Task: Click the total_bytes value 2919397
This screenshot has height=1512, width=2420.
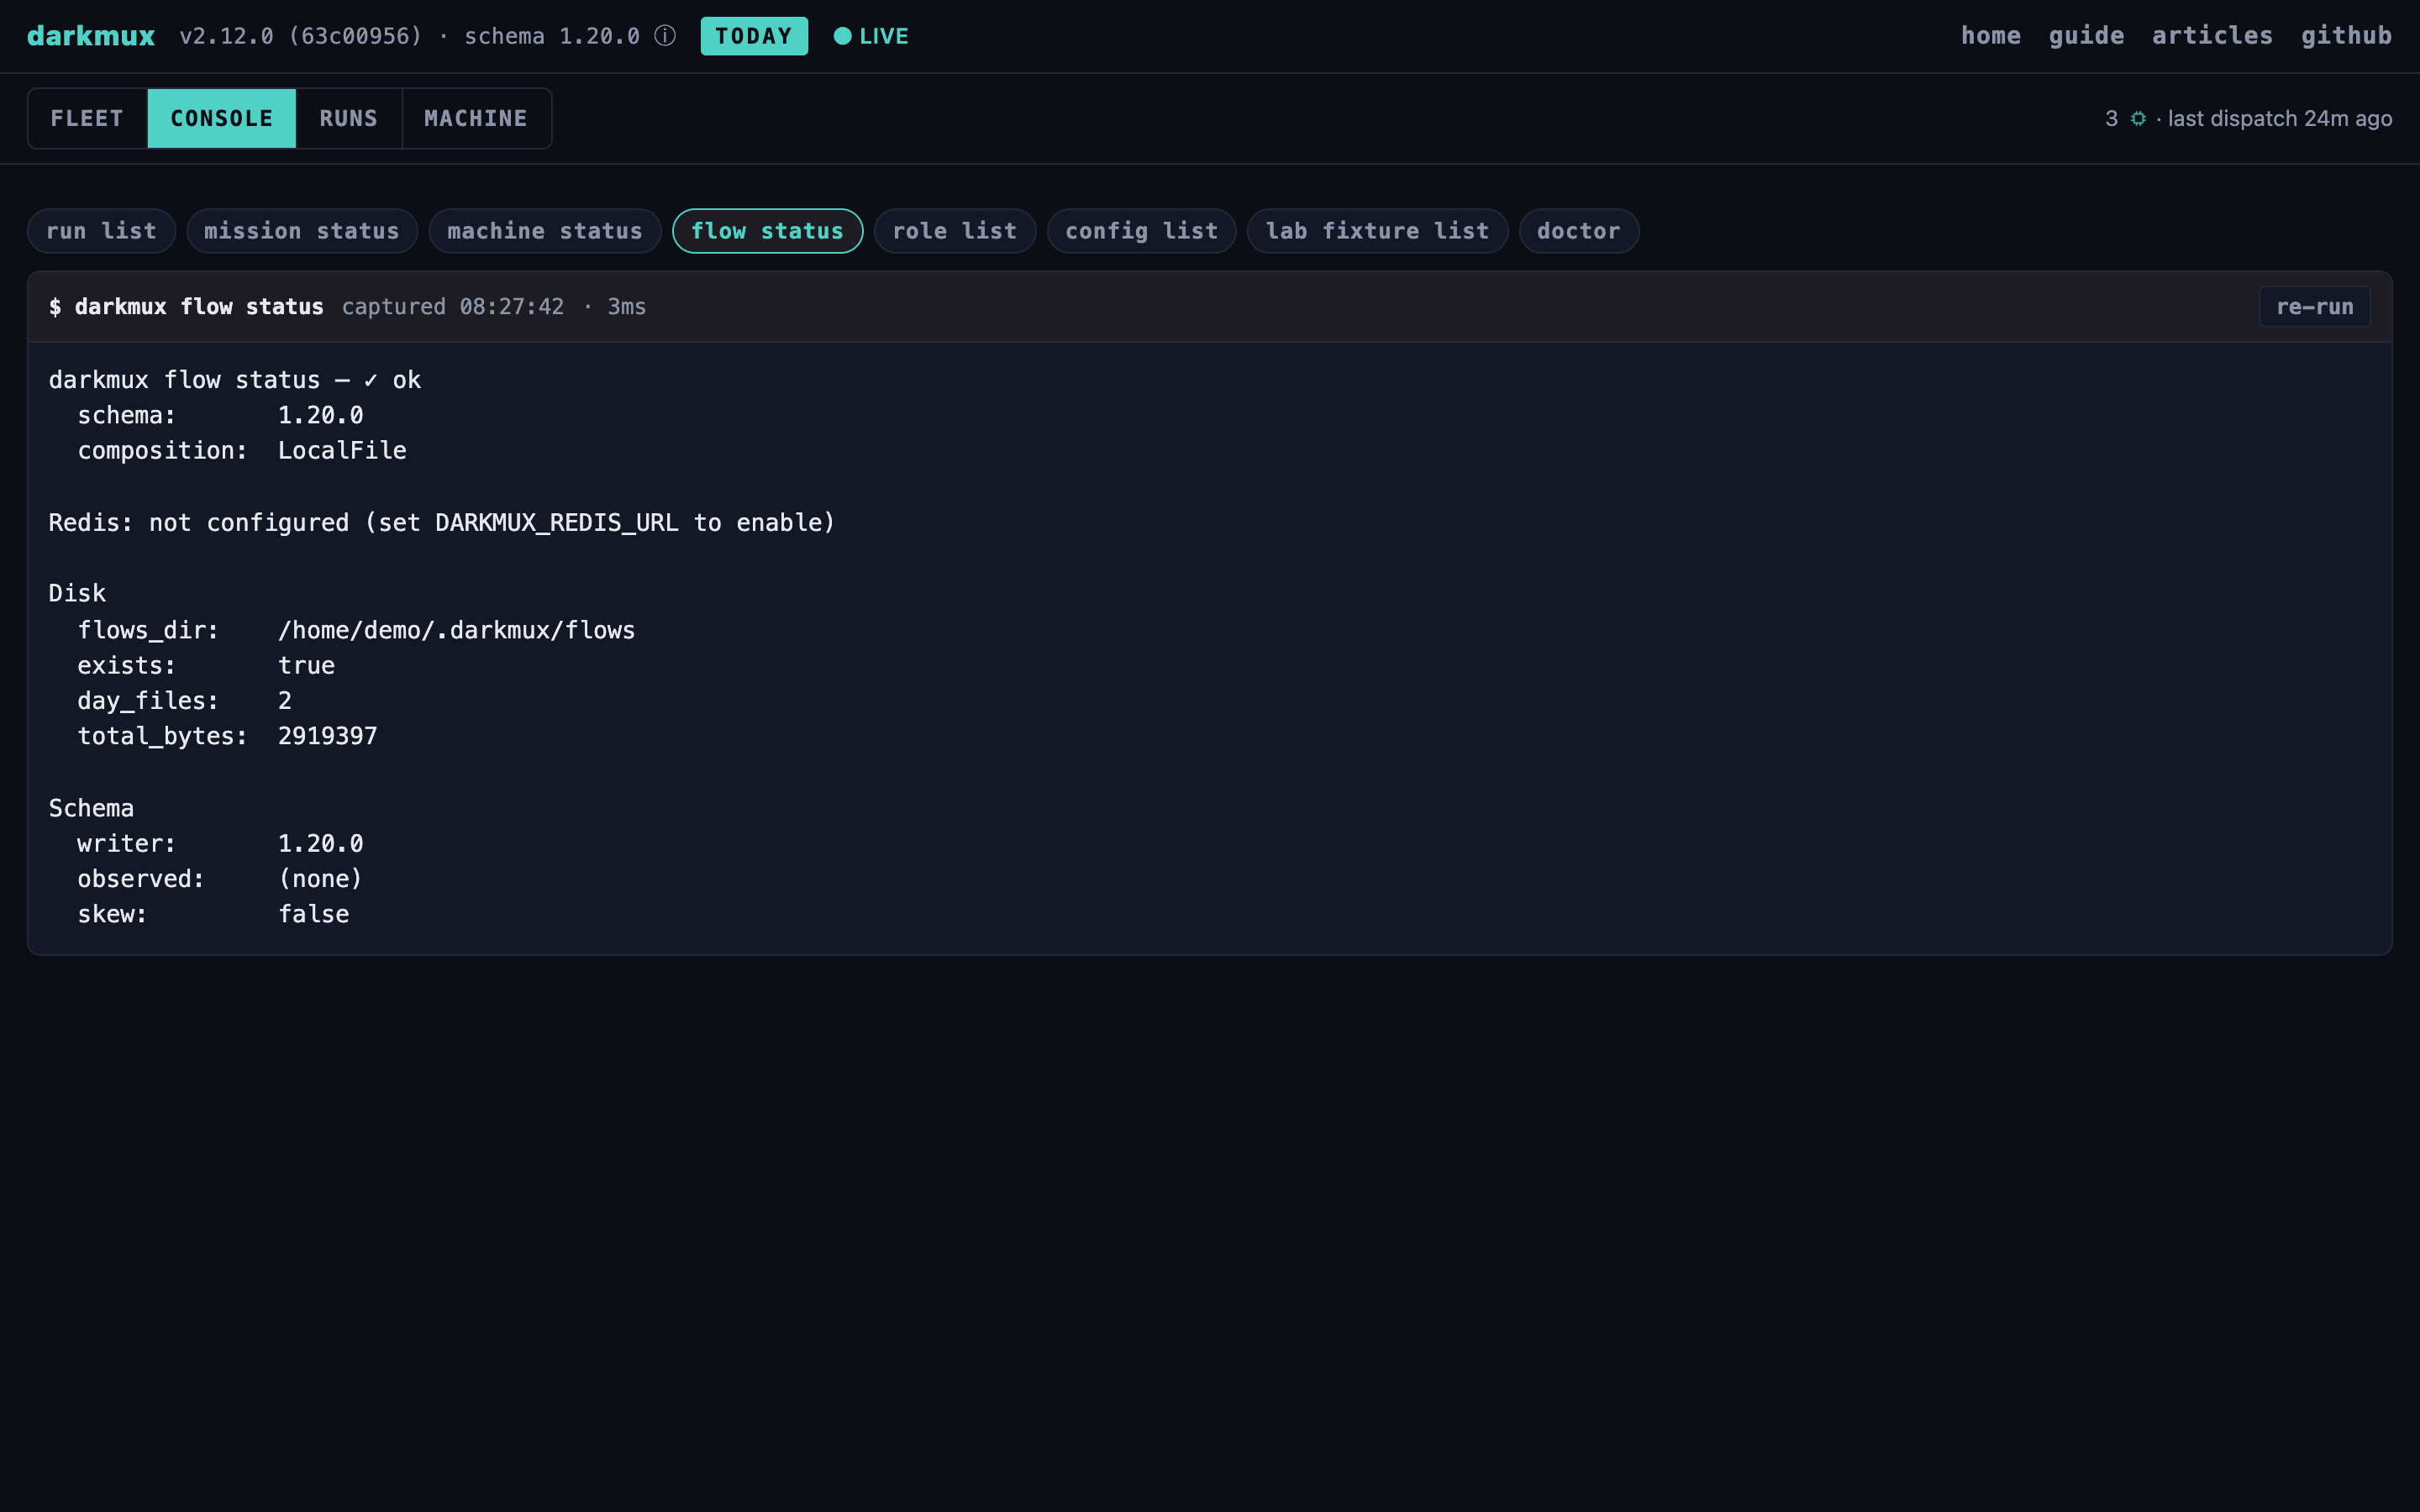Action: point(328,737)
